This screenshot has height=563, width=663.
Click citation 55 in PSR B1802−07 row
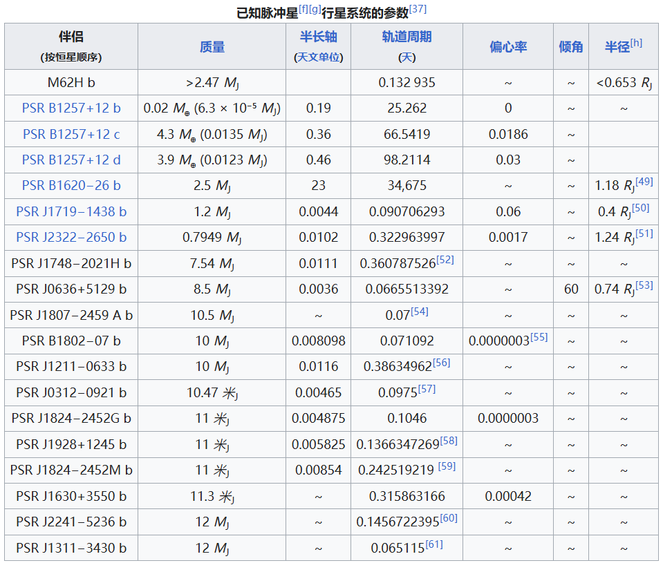point(539,337)
